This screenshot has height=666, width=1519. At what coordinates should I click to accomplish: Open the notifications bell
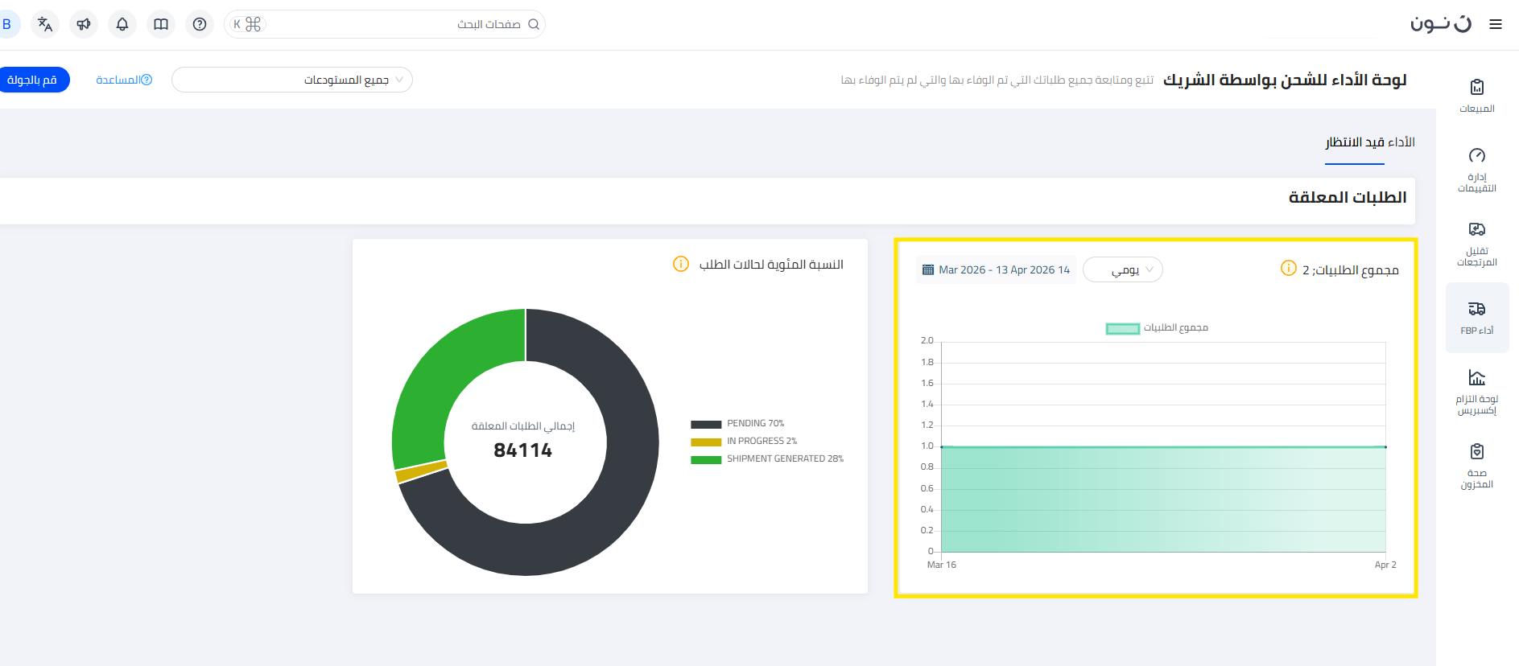tap(122, 24)
